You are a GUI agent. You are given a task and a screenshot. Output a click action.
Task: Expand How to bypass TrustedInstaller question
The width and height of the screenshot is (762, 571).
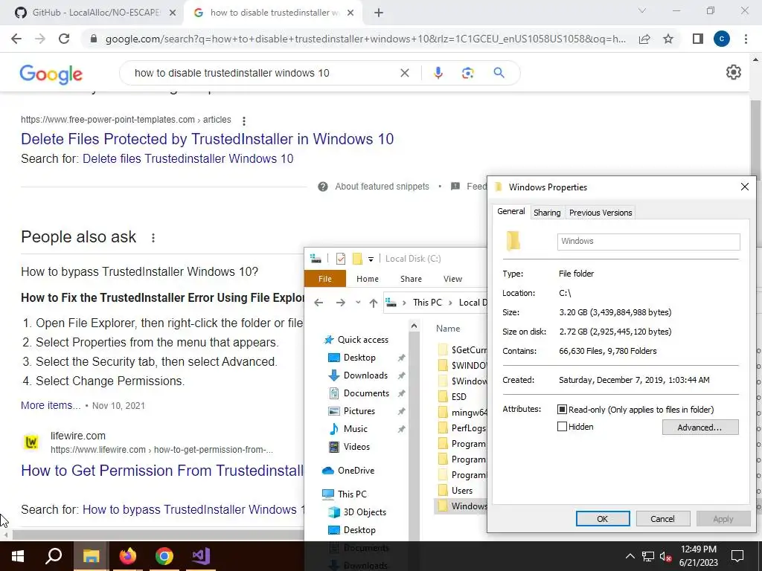point(139,271)
